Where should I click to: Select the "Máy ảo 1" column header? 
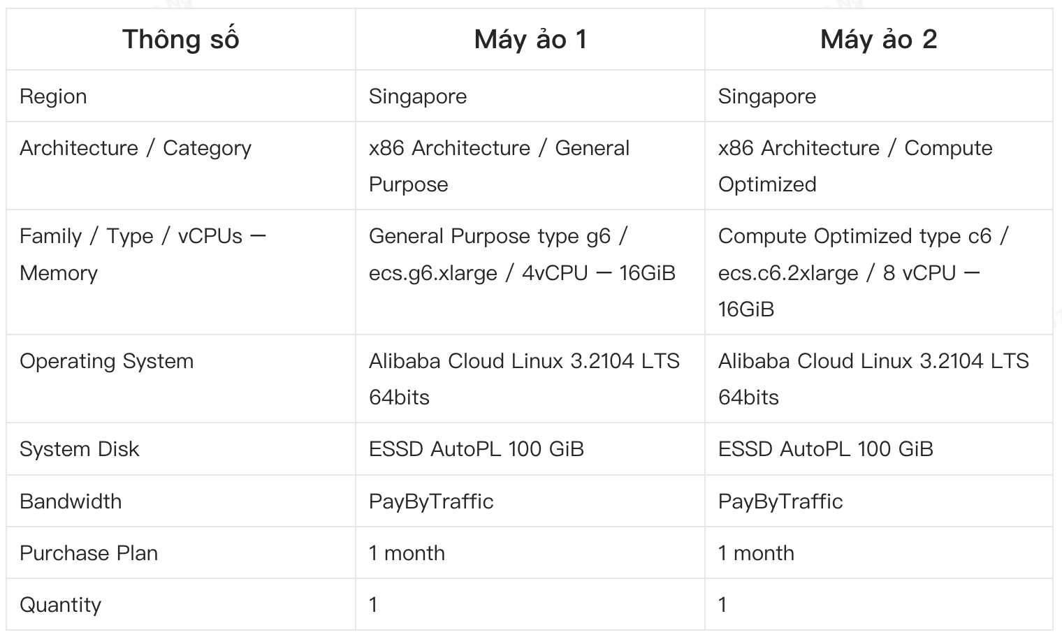tap(530, 40)
